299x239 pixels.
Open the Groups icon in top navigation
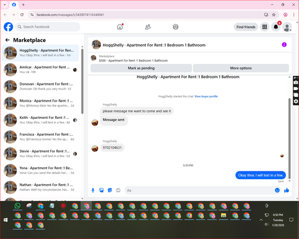coord(175,27)
